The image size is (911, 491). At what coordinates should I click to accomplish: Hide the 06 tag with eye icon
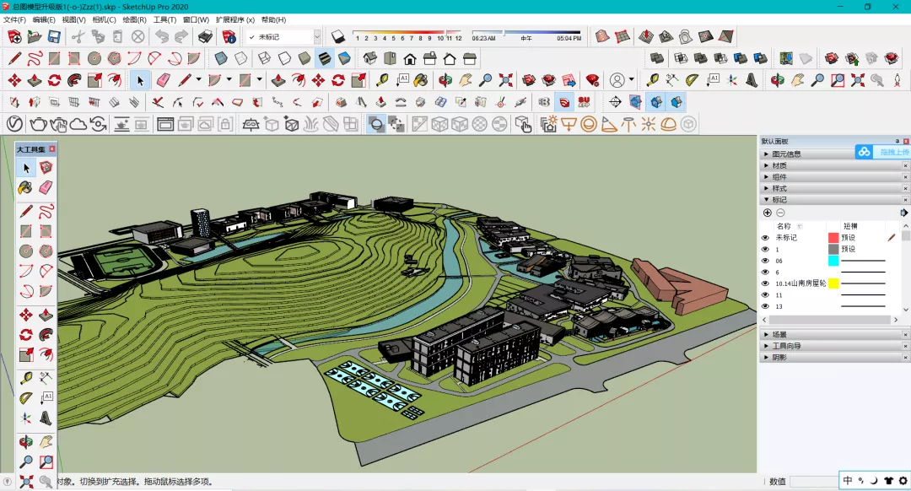point(765,261)
